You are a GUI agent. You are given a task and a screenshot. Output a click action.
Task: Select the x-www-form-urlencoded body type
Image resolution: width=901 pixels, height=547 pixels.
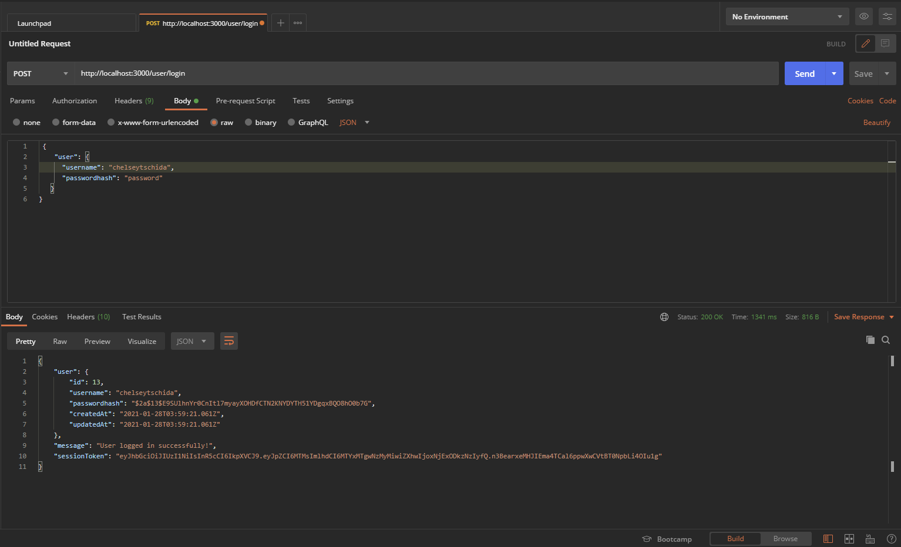pos(111,122)
